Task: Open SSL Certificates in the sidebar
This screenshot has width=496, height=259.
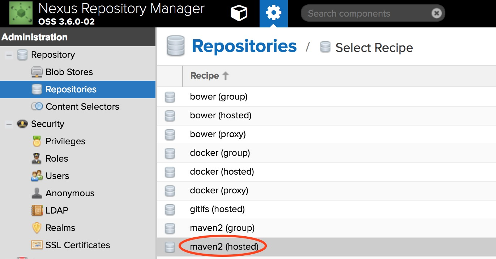Action: click(78, 245)
